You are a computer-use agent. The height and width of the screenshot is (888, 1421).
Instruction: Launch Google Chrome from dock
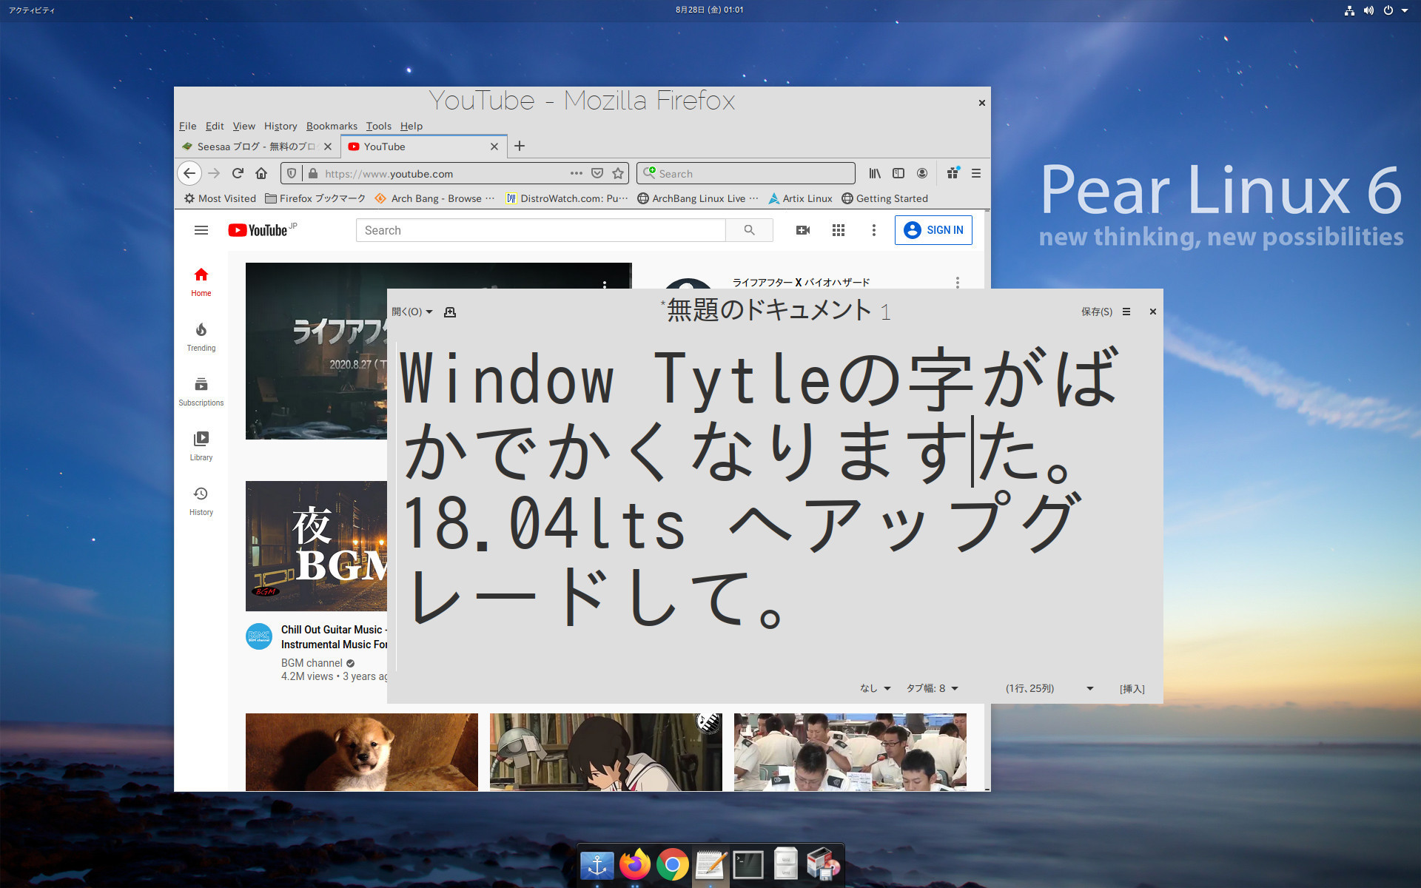point(672,864)
